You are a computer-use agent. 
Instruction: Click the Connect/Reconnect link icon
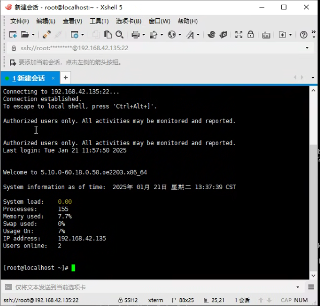[x=46, y=34]
